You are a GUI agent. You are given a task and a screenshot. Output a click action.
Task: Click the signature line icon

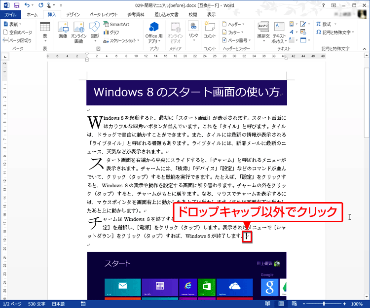click(303, 24)
